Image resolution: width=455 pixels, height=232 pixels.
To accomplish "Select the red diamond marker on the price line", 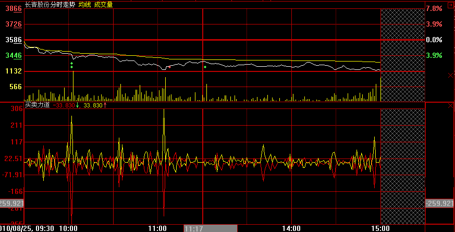I will pos(170,67).
